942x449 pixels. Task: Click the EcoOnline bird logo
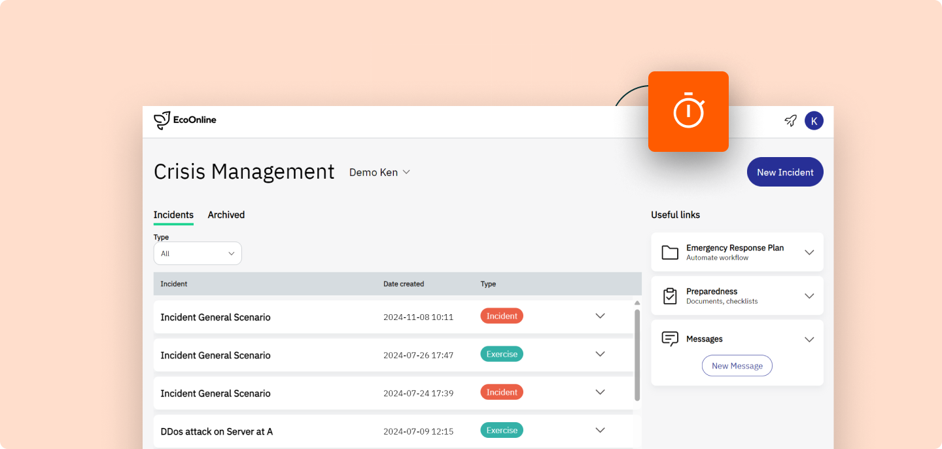point(160,120)
